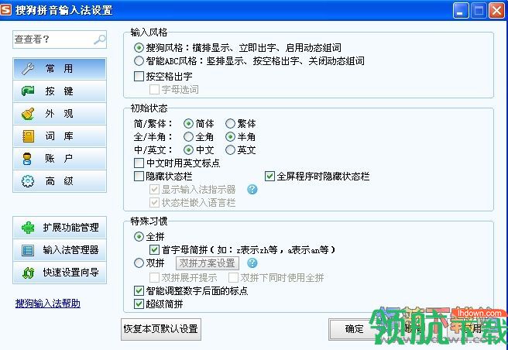
Task: Click the wrench icon beside 常用
Action: (x=28, y=69)
